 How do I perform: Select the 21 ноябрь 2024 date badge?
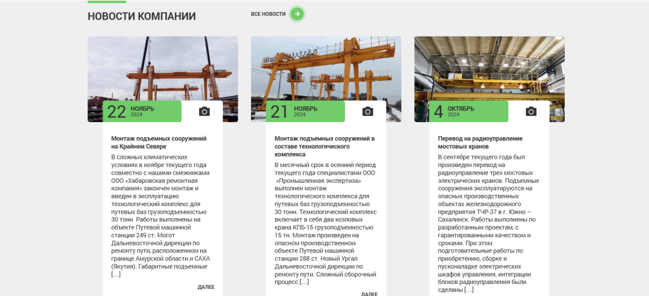coord(305,111)
